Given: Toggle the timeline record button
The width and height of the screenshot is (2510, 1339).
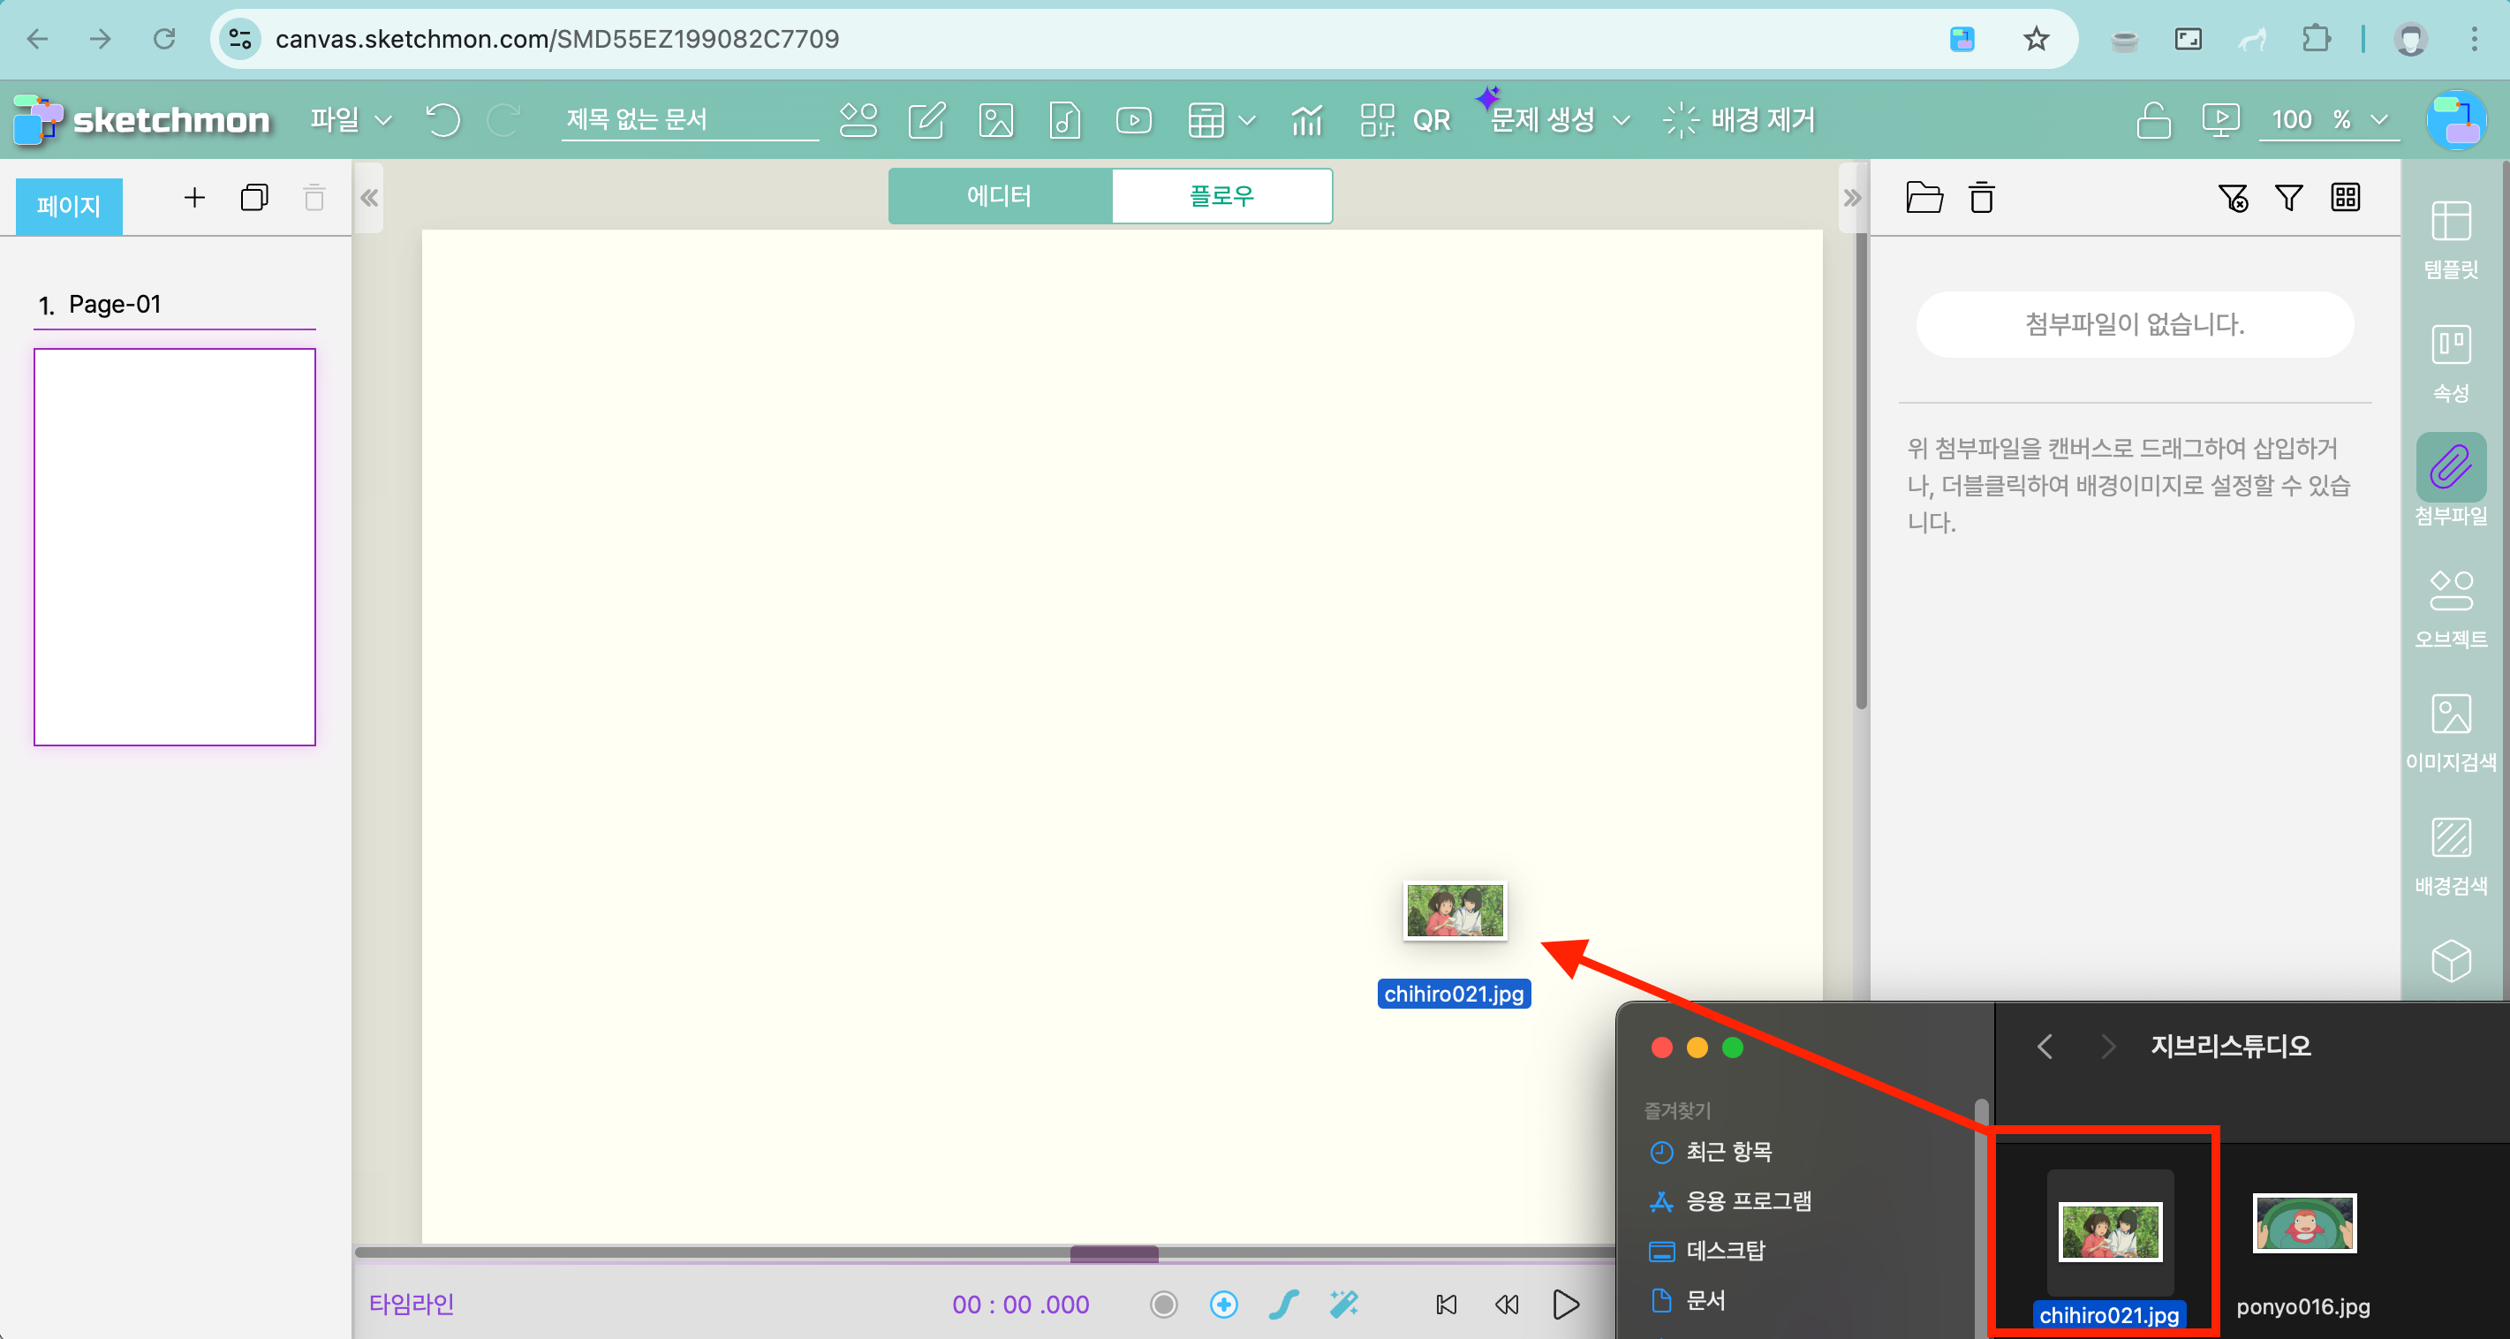Looking at the screenshot, I should coord(1163,1304).
